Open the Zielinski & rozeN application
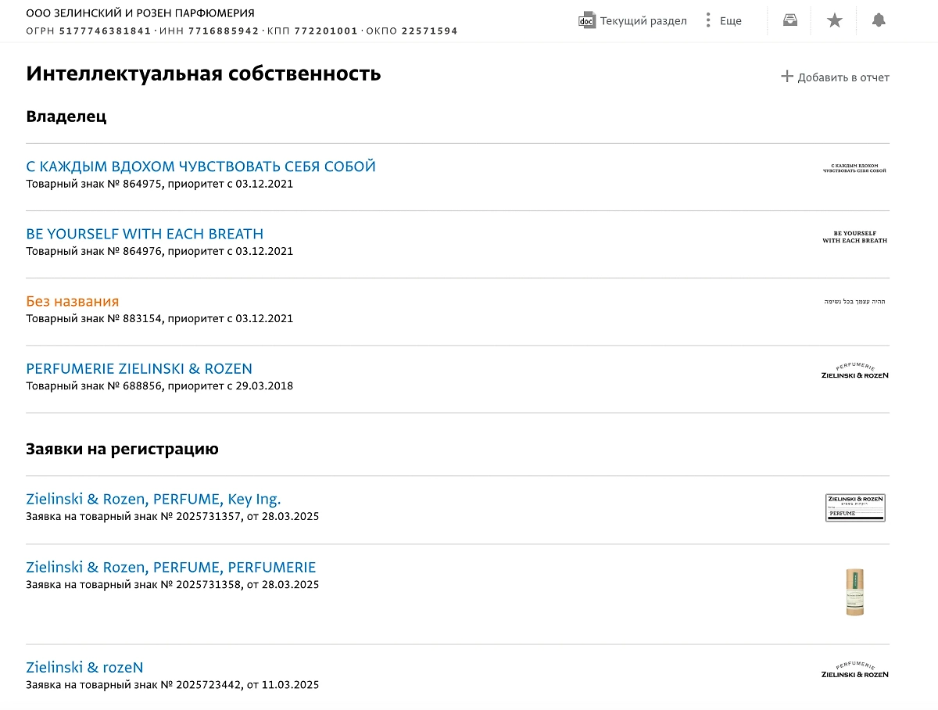This screenshot has height=710, width=938. click(x=84, y=666)
